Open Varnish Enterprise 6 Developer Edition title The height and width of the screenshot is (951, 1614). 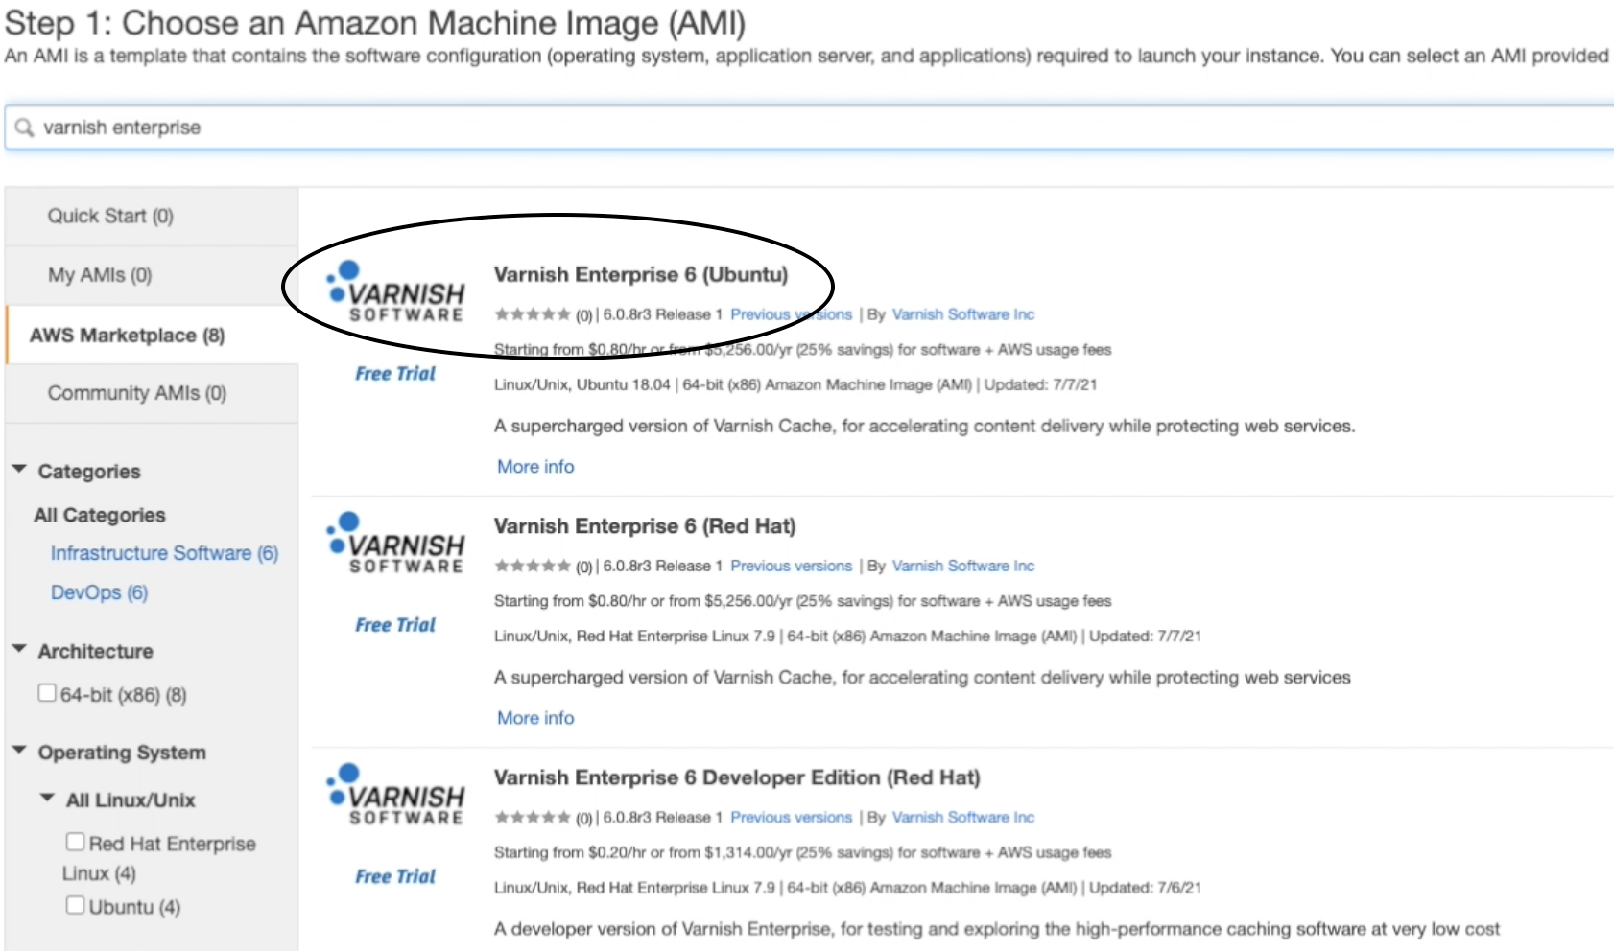pyautogui.click(x=737, y=777)
